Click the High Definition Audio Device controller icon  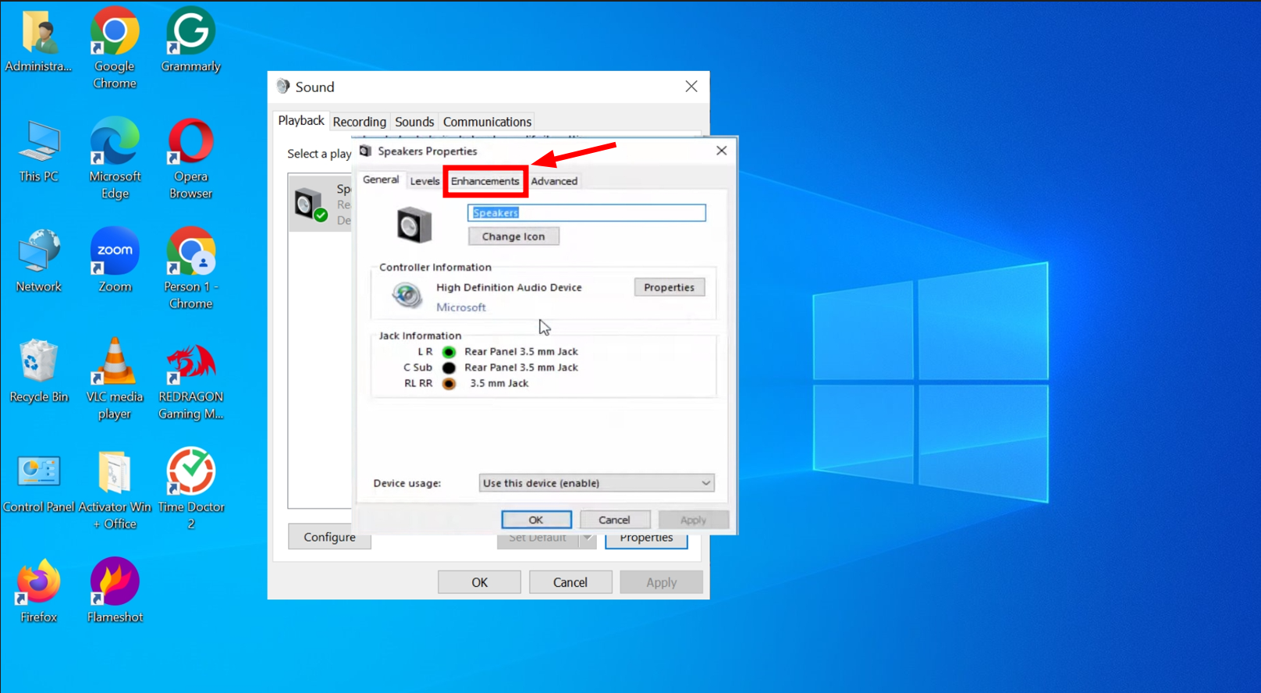(407, 296)
